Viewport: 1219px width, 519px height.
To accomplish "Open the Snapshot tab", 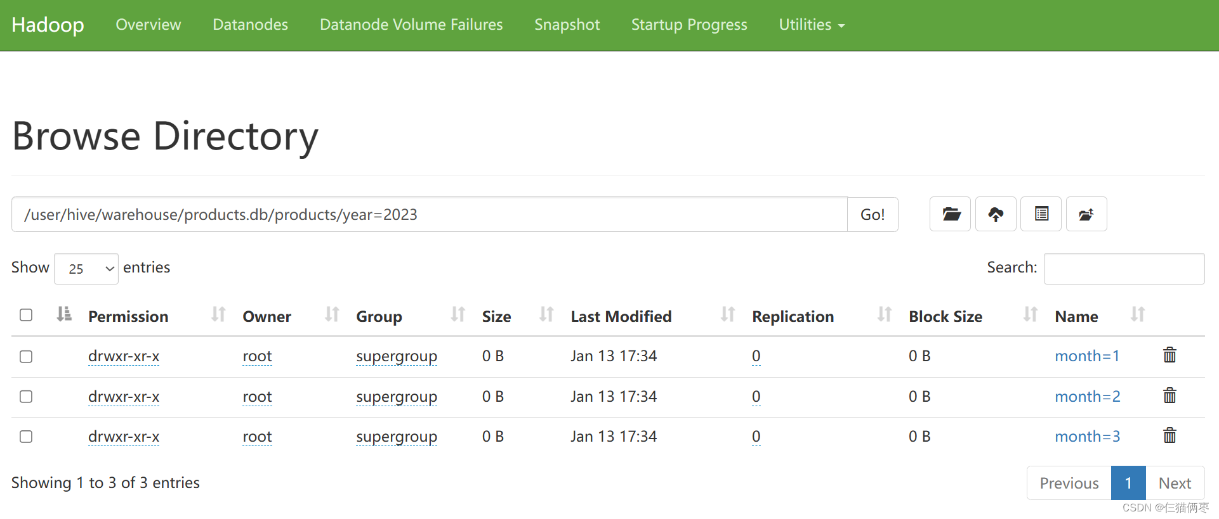I will pyautogui.click(x=567, y=25).
